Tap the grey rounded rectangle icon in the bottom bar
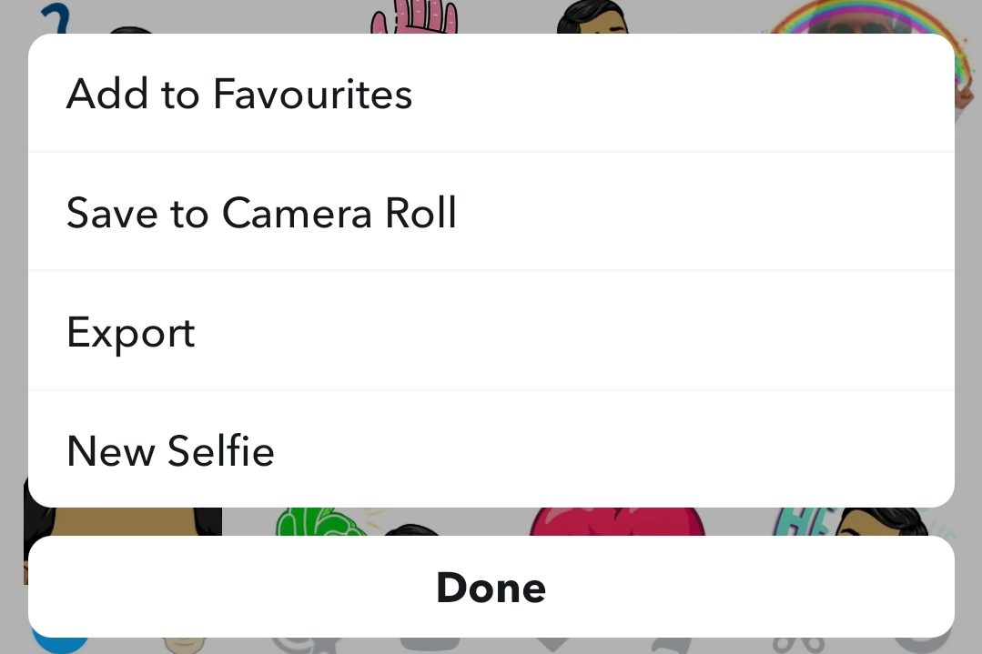Screen dimensions: 982x654 pos(429,645)
